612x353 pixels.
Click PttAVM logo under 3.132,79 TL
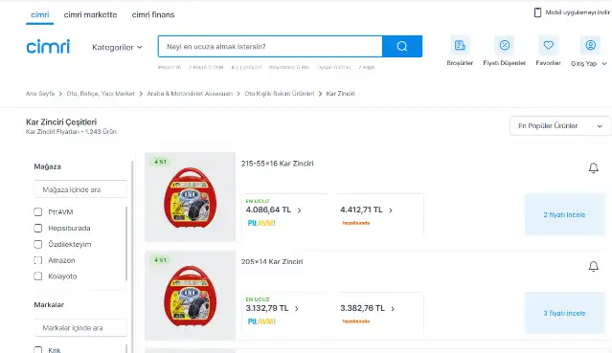click(261, 321)
